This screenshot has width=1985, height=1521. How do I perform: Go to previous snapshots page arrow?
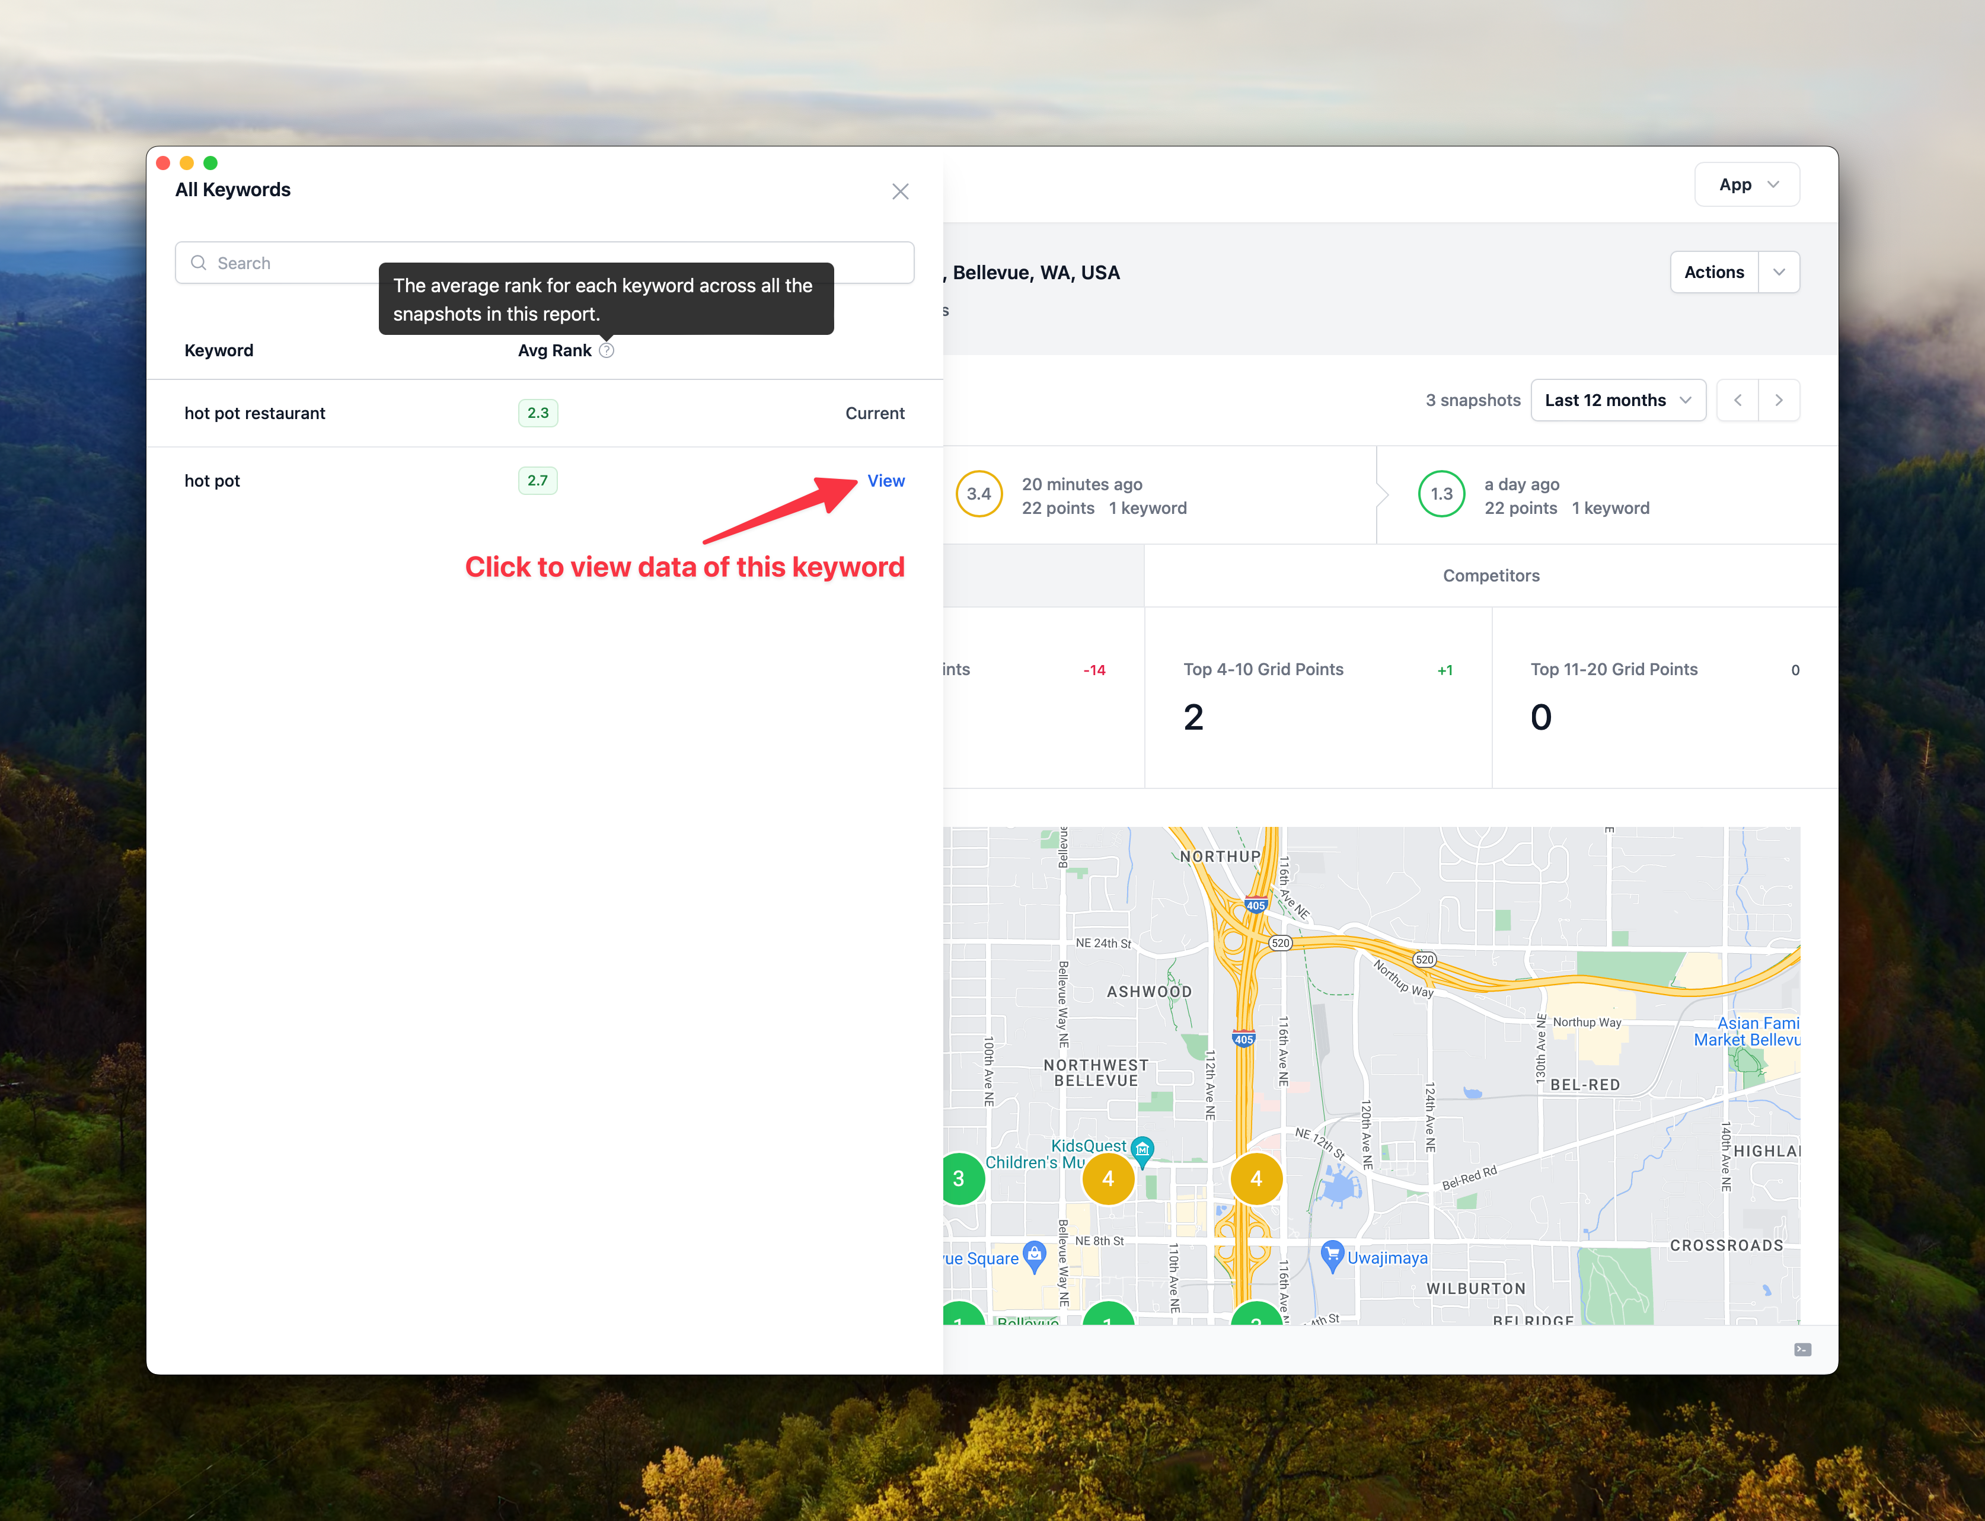[1737, 400]
